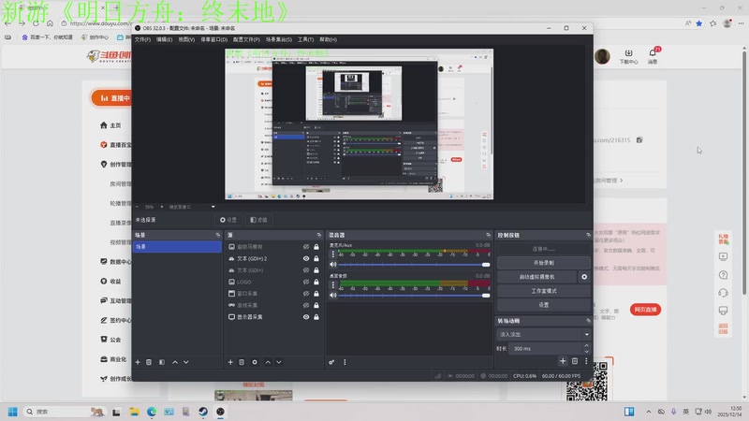Open preview zoom scale dropdown

pyautogui.click(x=213, y=207)
